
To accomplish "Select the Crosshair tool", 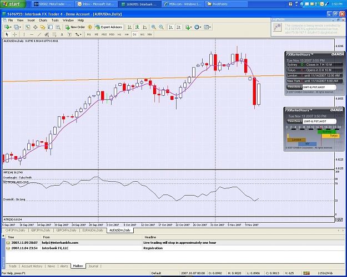I will pyautogui.click(x=14, y=34).
